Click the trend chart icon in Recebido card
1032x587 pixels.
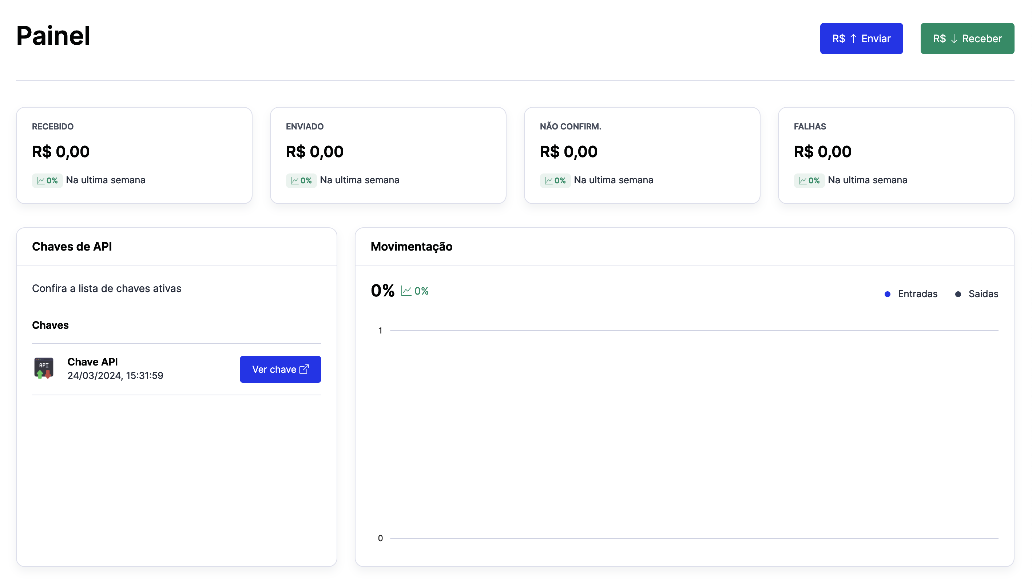point(41,181)
